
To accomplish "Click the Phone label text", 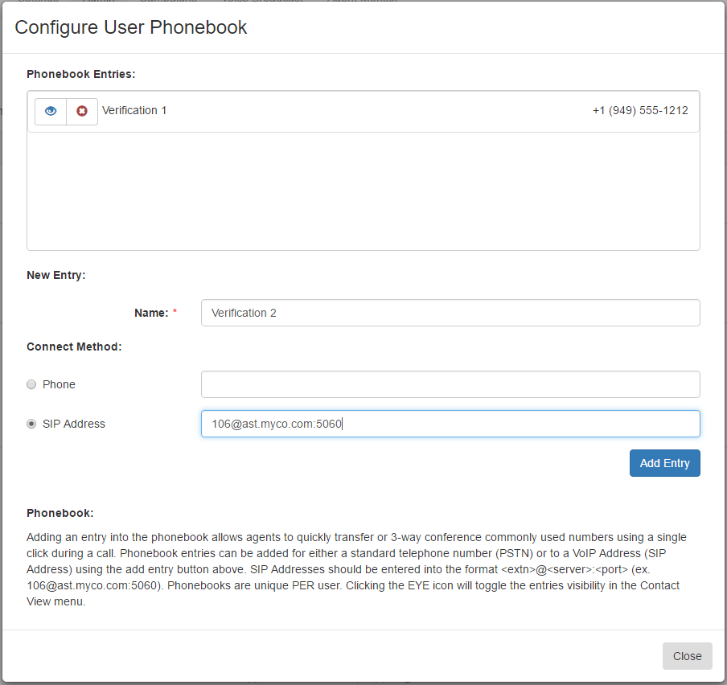I will [x=59, y=384].
